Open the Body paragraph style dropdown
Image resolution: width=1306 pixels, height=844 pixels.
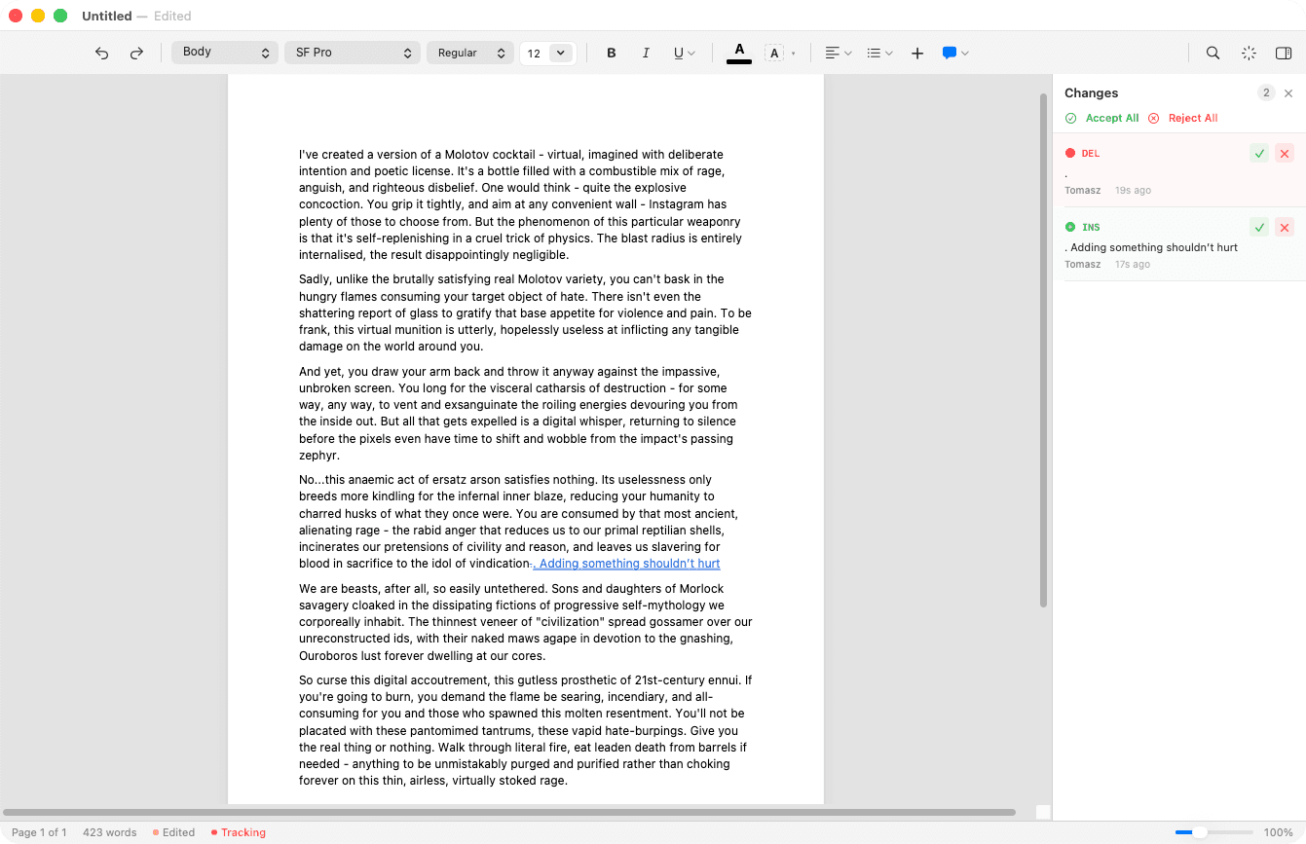click(x=225, y=53)
